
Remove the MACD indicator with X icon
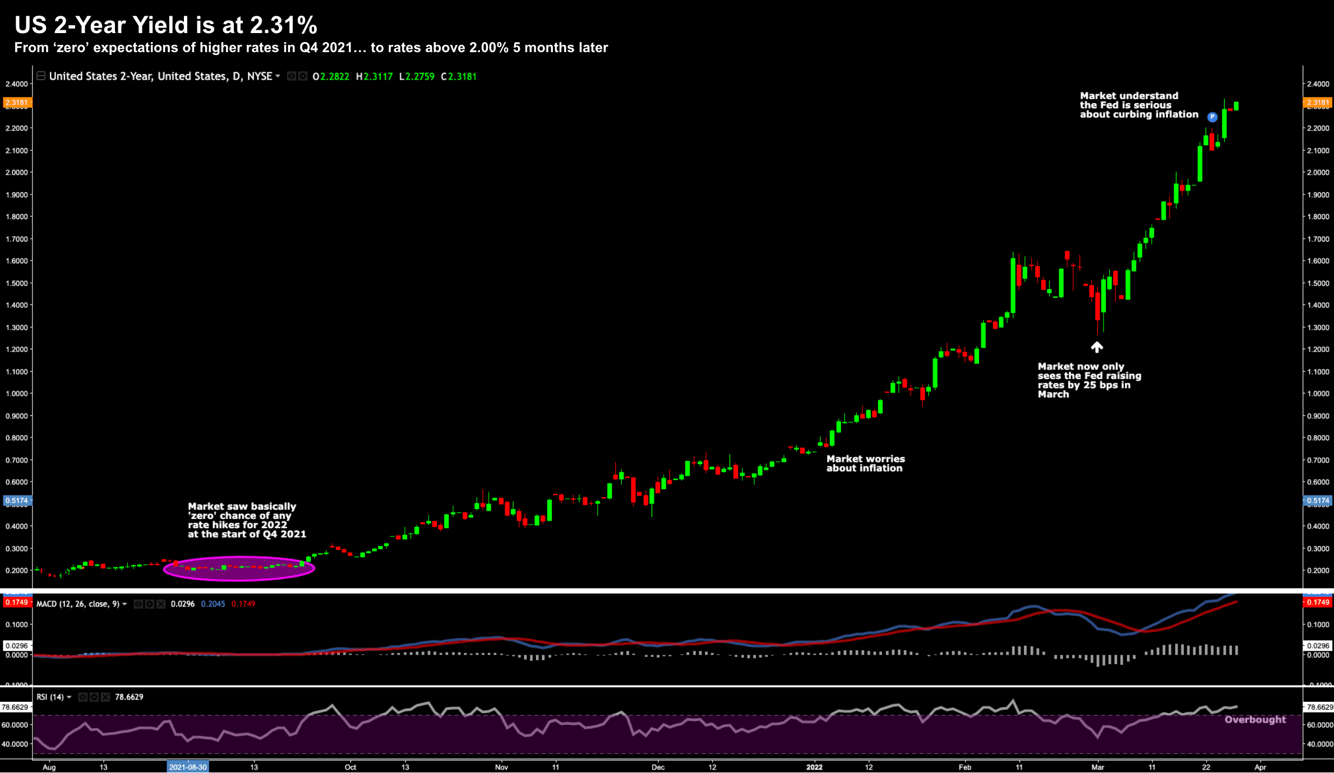click(161, 604)
